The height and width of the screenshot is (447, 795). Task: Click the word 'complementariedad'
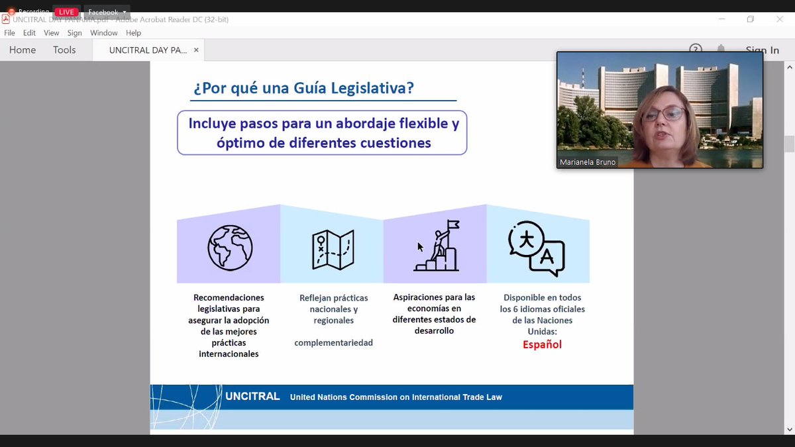coord(333,343)
